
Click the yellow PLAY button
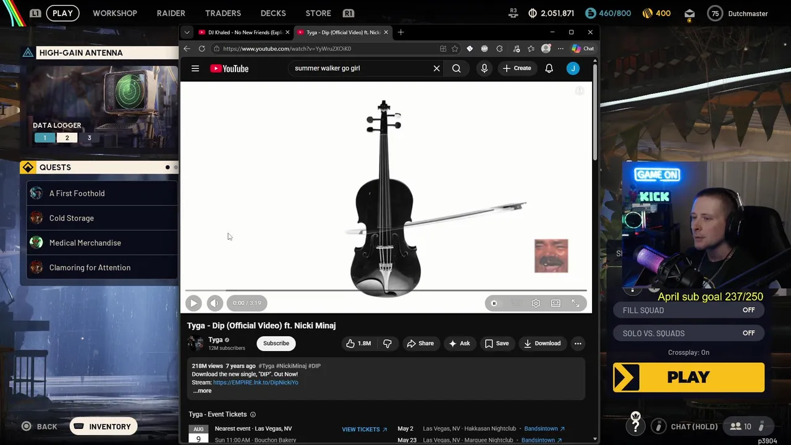tap(689, 378)
